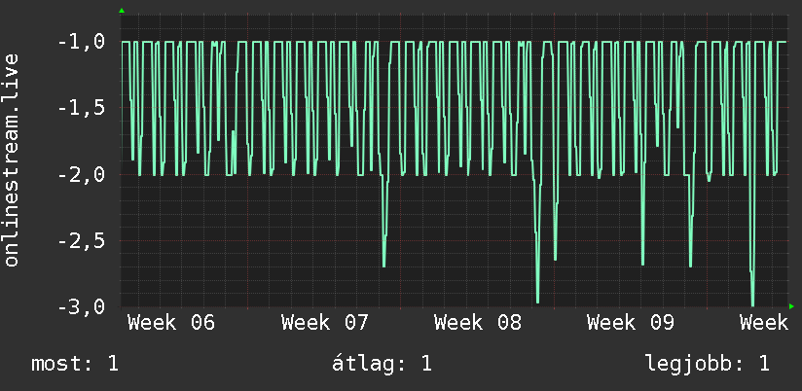Click the "Week 09" x-axis label

[631, 323]
